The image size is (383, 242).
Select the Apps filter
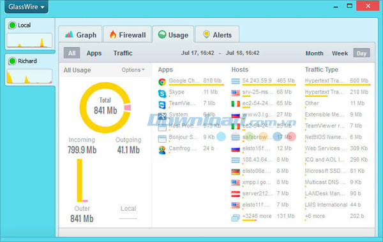(94, 53)
